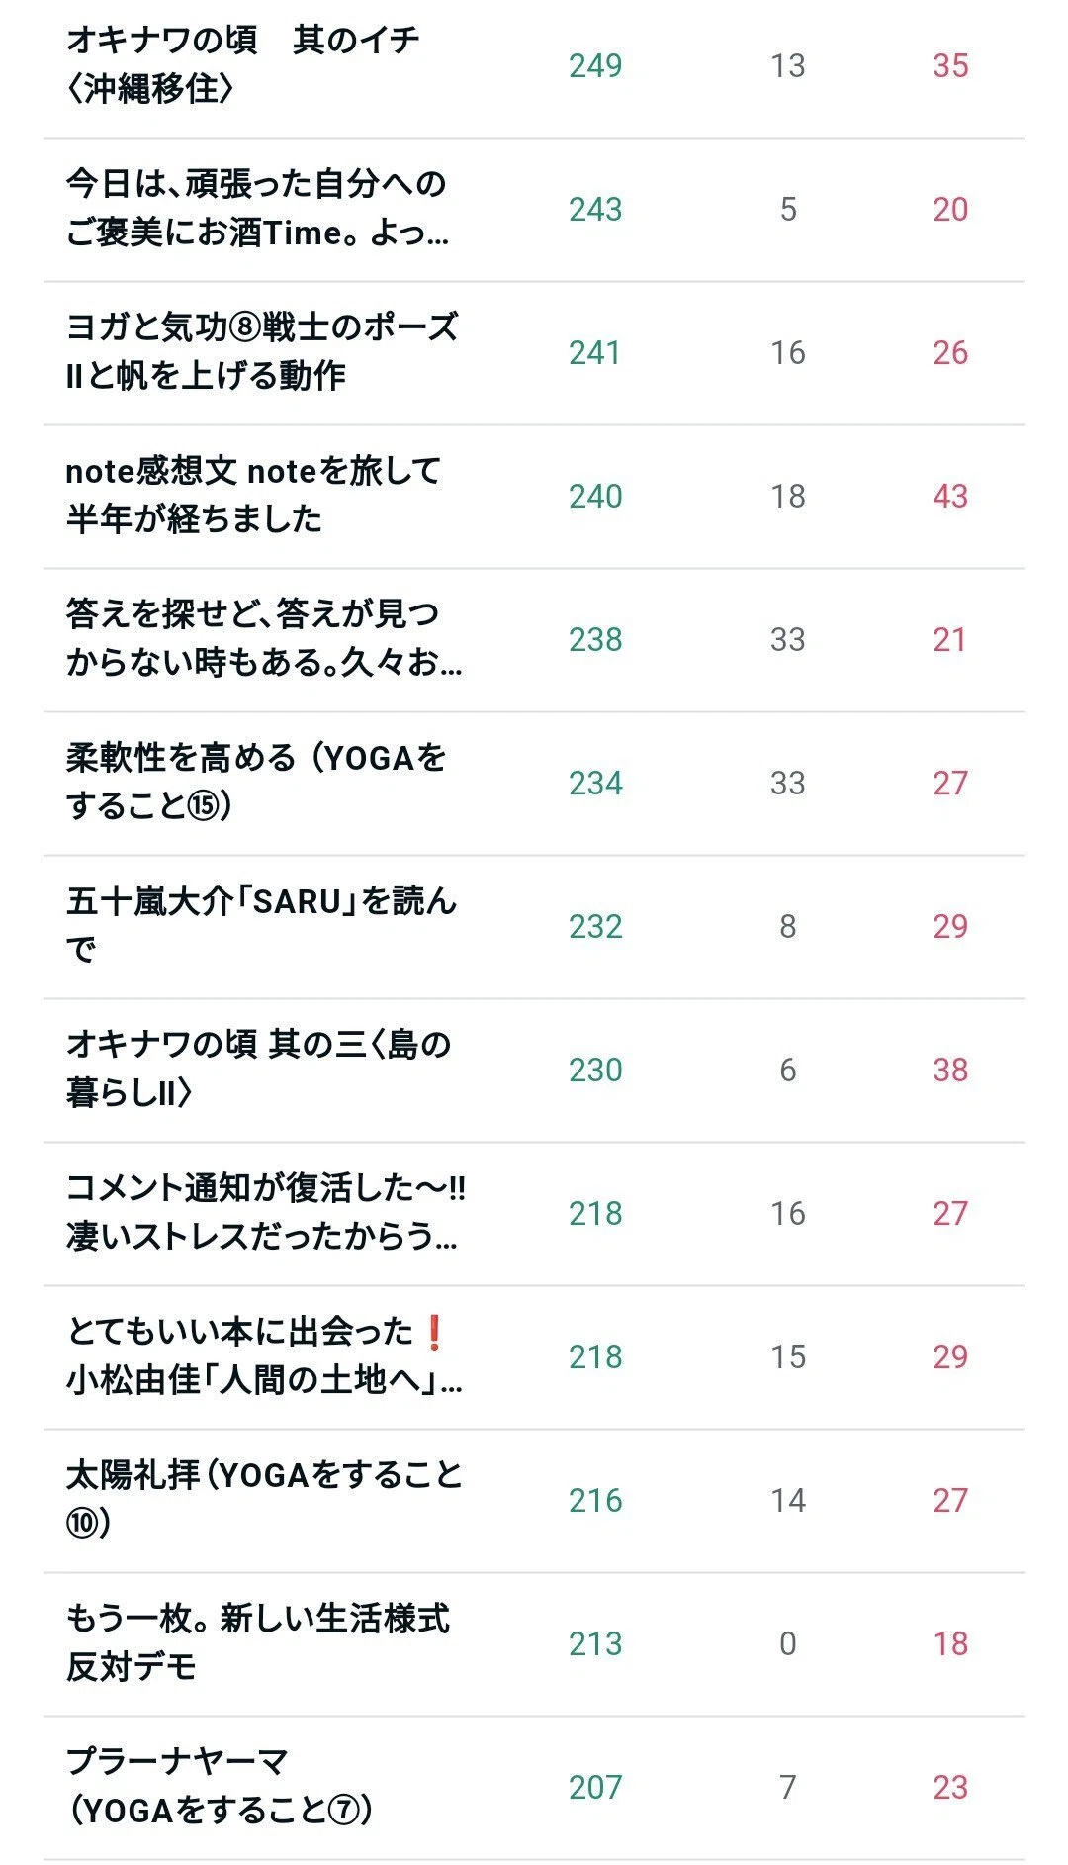This screenshot has width=1068, height=1865.
Task: Select the view count 207 in bottom row
Action: pyautogui.click(x=595, y=1788)
